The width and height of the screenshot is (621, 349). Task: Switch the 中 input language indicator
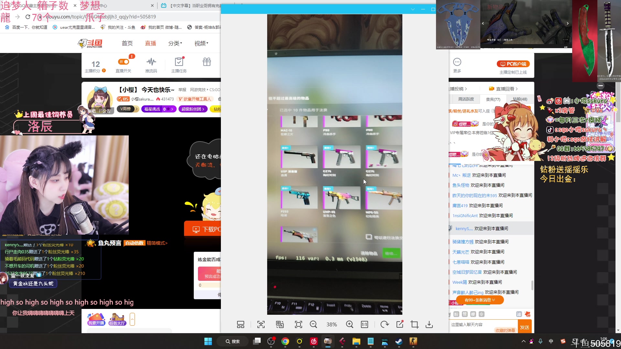[x=551, y=341]
